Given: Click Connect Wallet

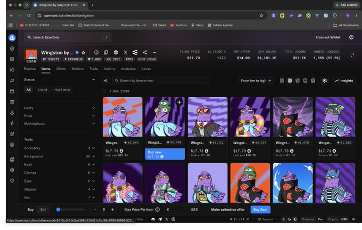Looking at the screenshot, I should coord(328,37).
